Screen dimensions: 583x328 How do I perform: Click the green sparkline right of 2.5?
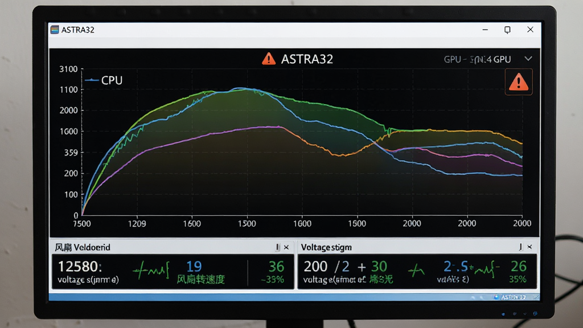[486, 269]
